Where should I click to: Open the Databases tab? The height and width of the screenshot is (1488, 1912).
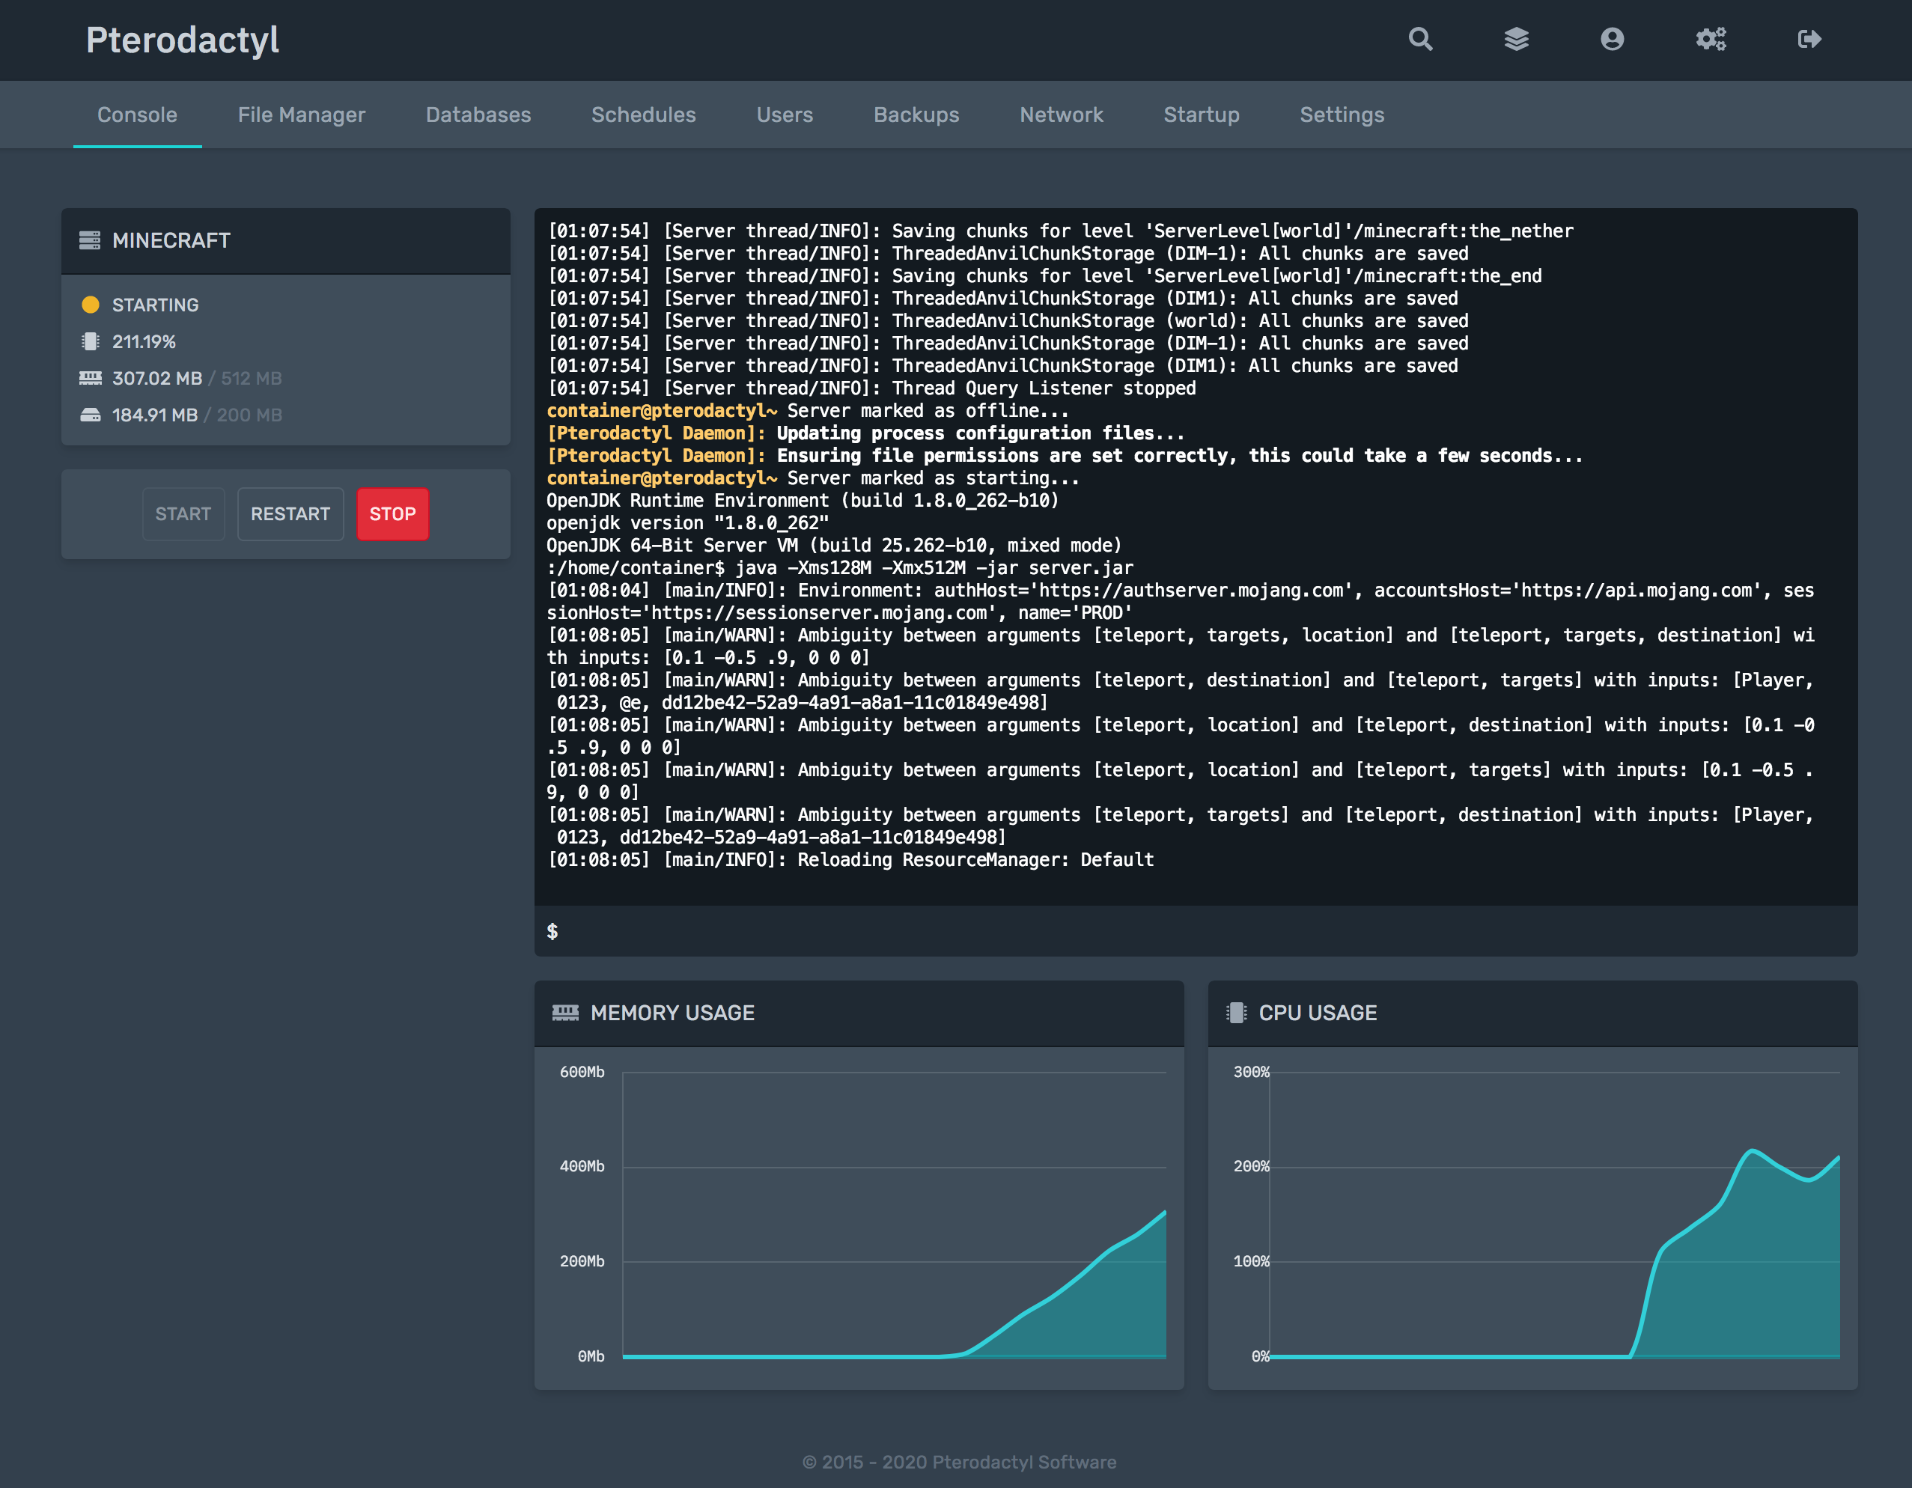(478, 115)
